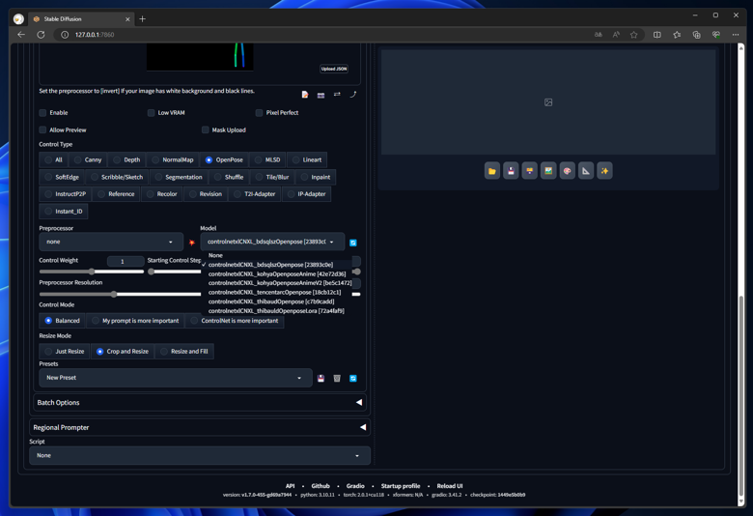Tick the Enable checkbox
753x516 pixels.
click(x=42, y=112)
